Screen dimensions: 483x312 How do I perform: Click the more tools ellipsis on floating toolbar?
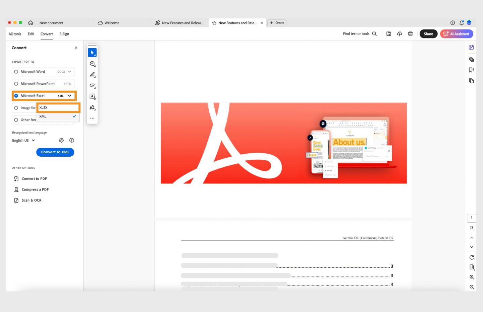(x=92, y=118)
